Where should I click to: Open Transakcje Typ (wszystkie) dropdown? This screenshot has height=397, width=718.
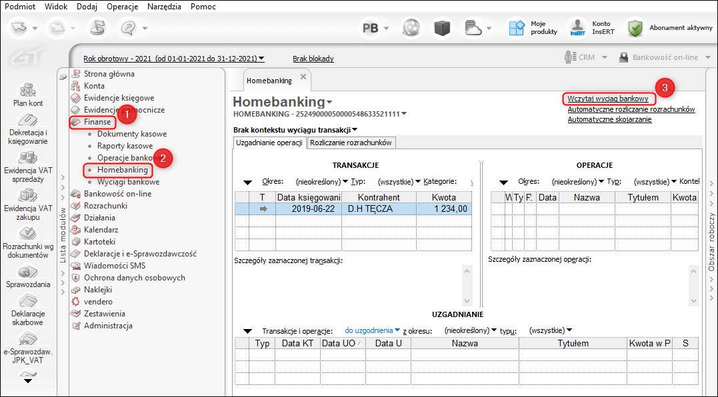[399, 182]
